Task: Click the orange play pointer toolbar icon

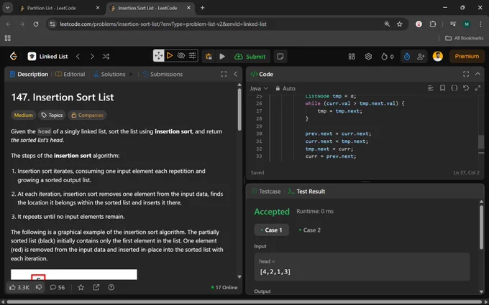Action: 170,56
